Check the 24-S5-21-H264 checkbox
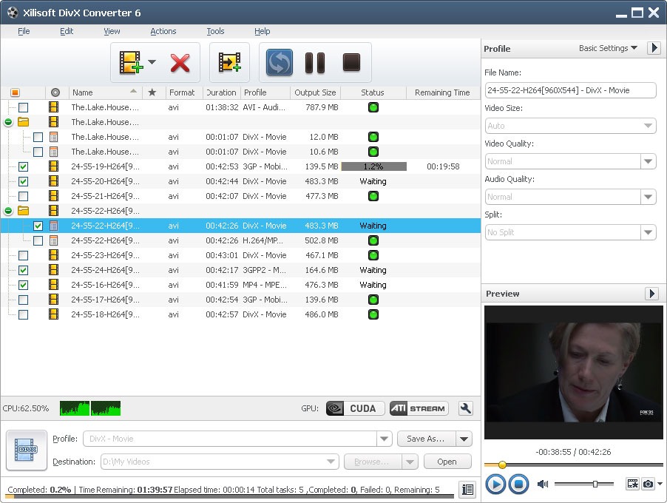Viewport: 667px width, 503px height. click(x=24, y=196)
